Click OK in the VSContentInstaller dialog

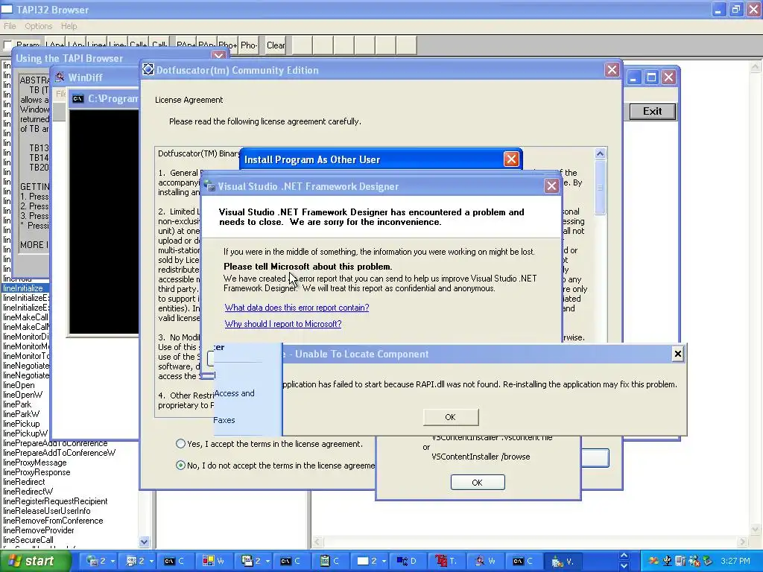click(478, 483)
